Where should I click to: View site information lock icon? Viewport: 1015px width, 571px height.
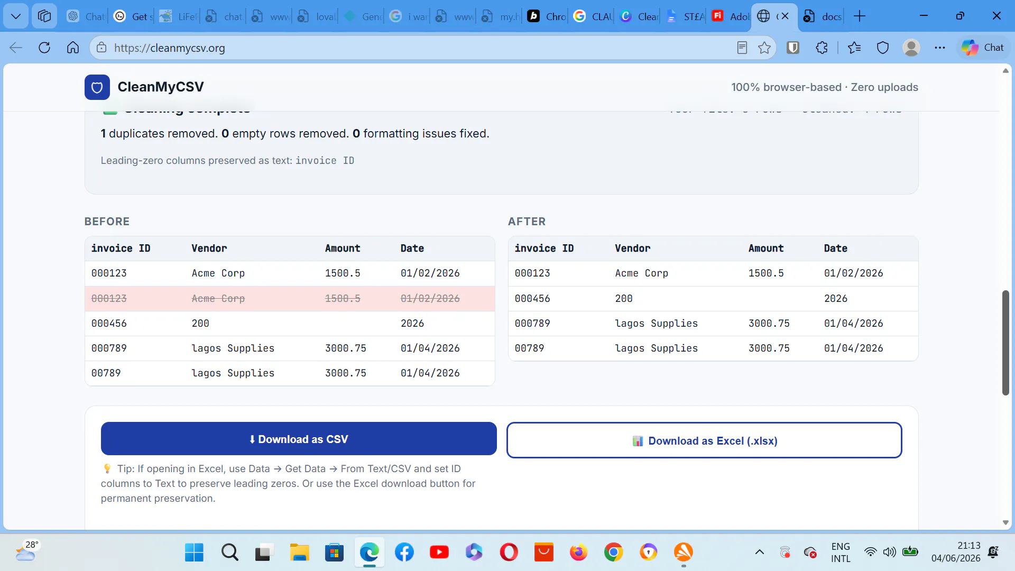101,48
